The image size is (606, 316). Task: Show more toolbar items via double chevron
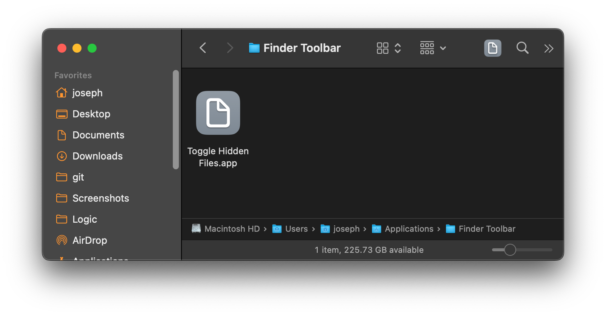(x=549, y=48)
